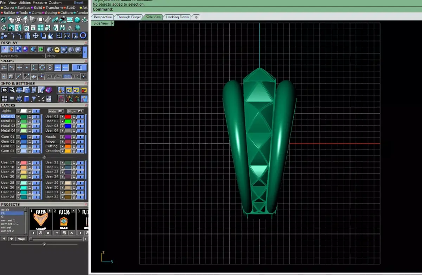Image resolution: width=422 pixels, height=275 pixels.
Task: Open the Utilities menu
Action: [25, 2]
